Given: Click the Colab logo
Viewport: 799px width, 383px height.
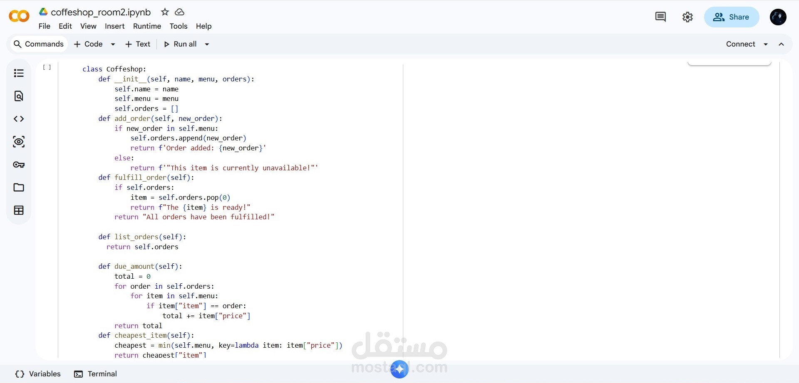Looking at the screenshot, I should tap(19, 16).
